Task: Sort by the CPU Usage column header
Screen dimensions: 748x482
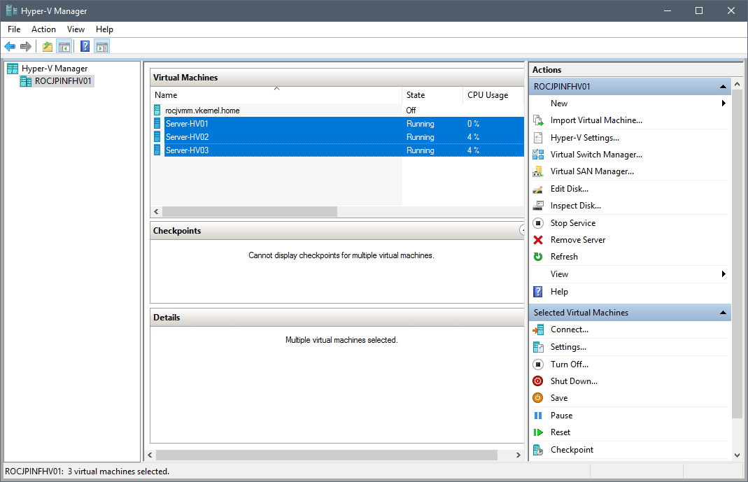Action: (x=493, y=95)
